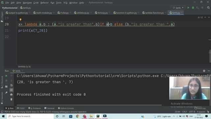Viewport: 211px width, 119px height.
Task: Open the Navigate menu
Action: click(x=27, y=3)
